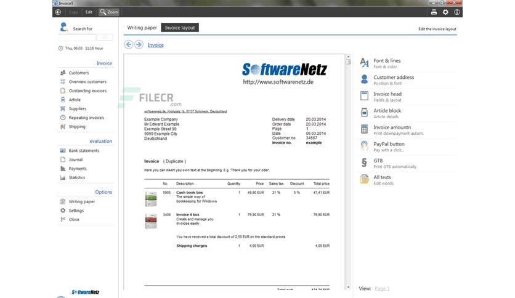Viewport: 515px width, 298px height.
Task: Click the Article icon in sidebar
Action: point(63,100)
